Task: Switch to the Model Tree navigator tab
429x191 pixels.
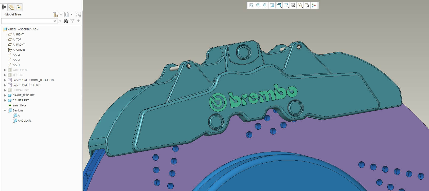Action: [4, 7]
